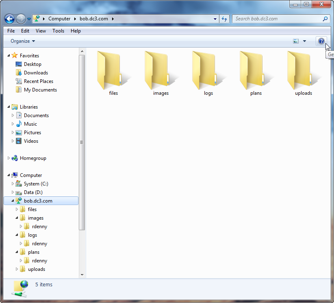Select Homegroup in navigation pane
Screen dimensions: 334x303
click(x=33, y=158)
